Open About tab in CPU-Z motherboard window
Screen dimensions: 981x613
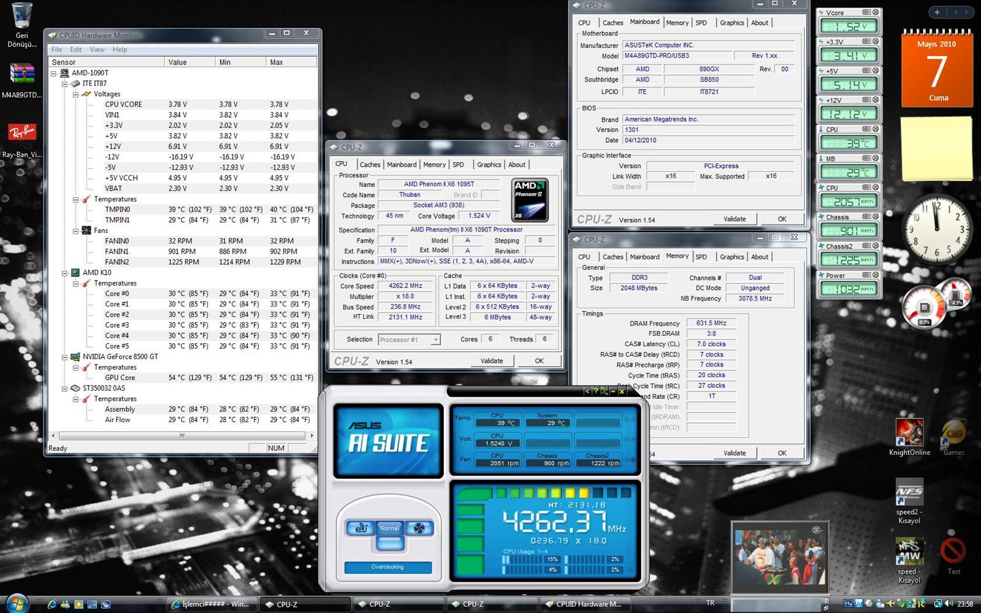point(760,23)
